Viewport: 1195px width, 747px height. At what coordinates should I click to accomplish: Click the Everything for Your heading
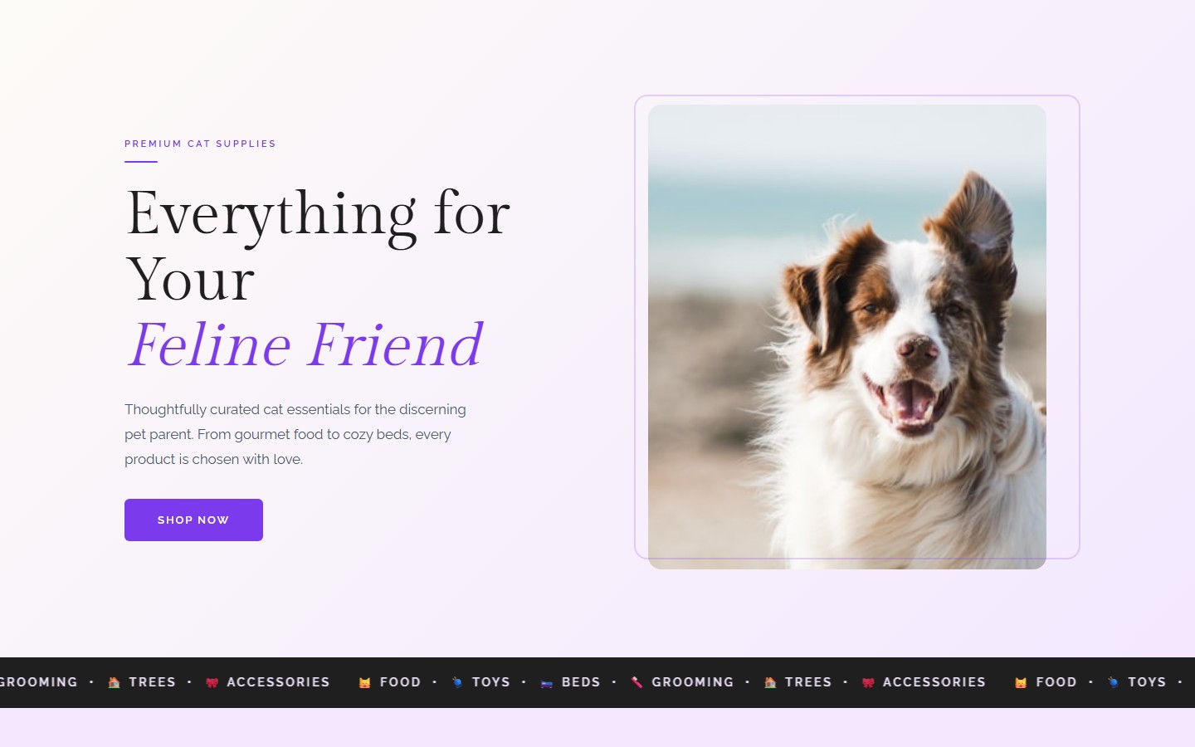tap(318, 246)
